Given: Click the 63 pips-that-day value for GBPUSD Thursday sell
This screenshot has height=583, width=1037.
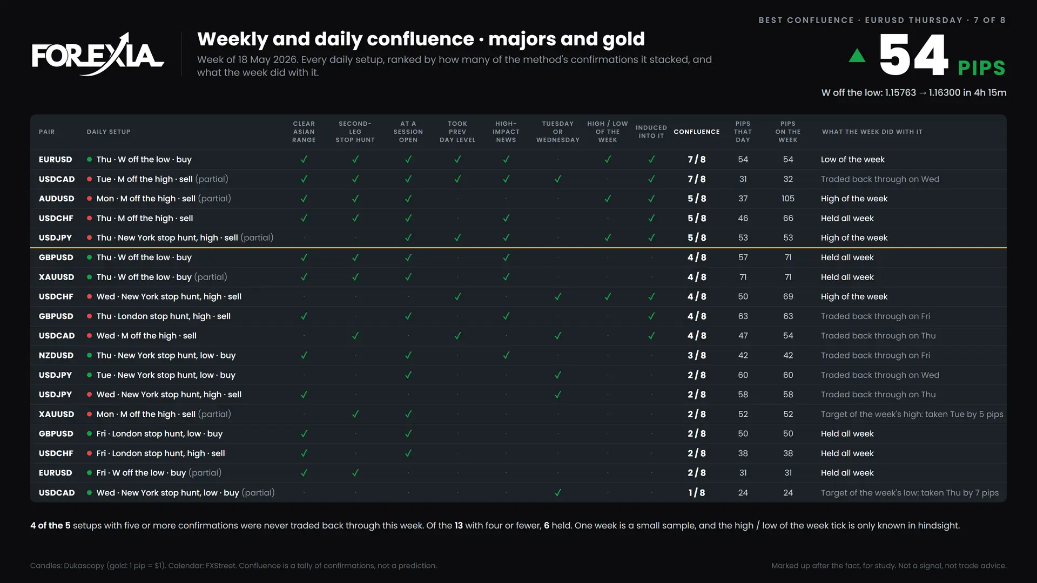Looking at the screenshot, I should 743,316.
